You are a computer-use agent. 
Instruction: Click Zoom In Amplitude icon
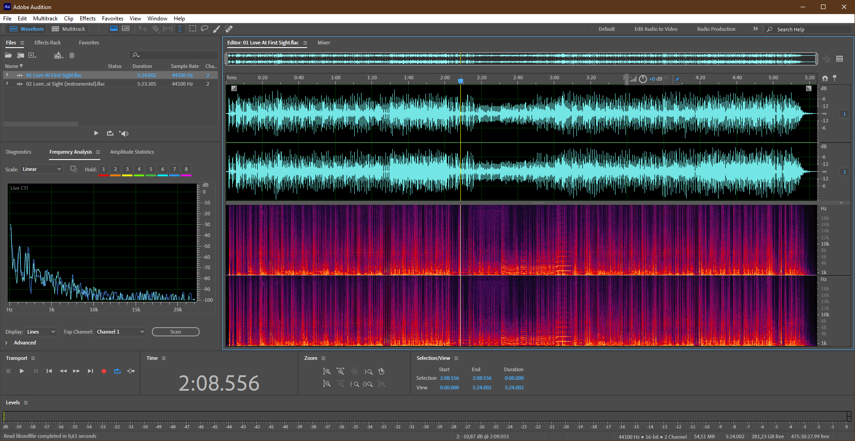click(x=327, y=372)
